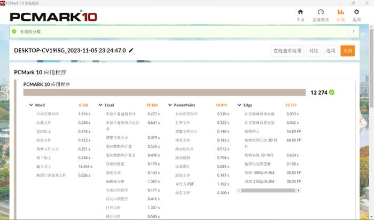This screenshot has width=374, height=220.
Task: Click PowerPoint value 0.794 s
Action: tap(223, 158)
